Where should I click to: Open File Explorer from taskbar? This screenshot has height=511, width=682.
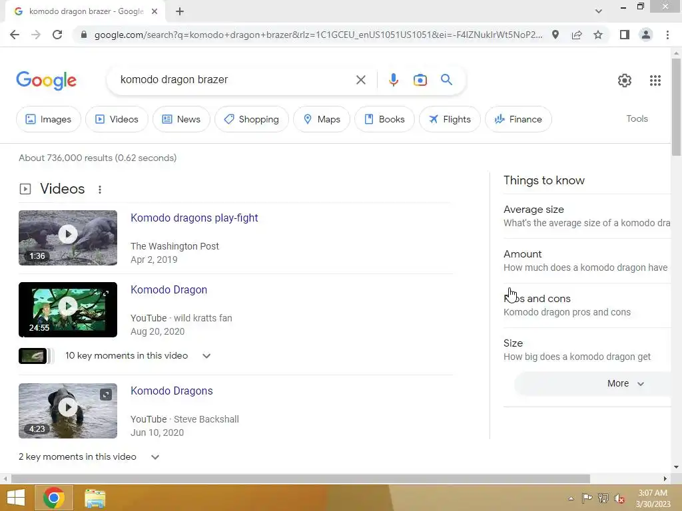(x=95, y=498)
